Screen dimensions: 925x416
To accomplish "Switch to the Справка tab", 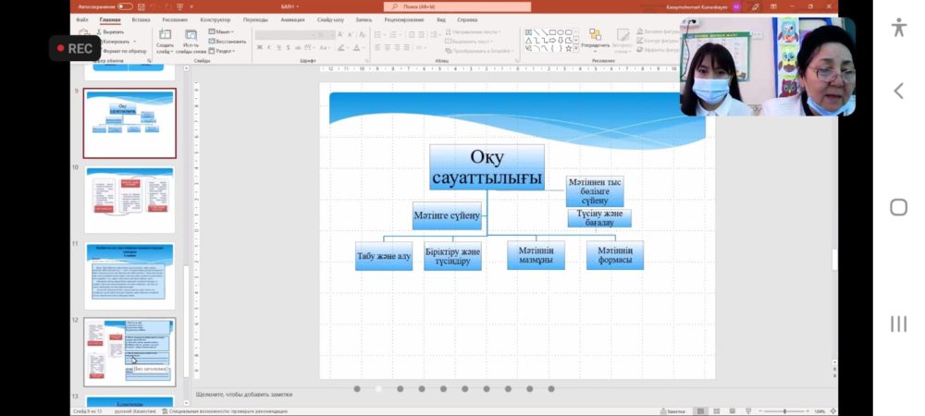I will click(467, 19).
